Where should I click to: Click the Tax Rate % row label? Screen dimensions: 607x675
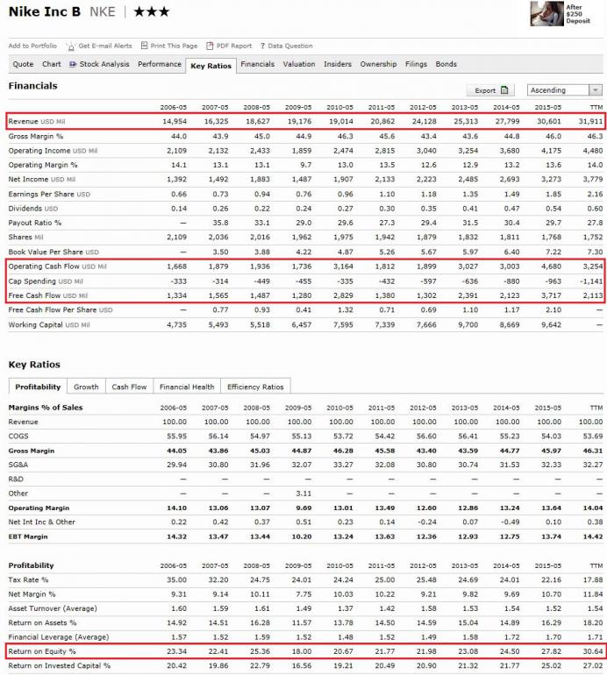pos(28,579)
